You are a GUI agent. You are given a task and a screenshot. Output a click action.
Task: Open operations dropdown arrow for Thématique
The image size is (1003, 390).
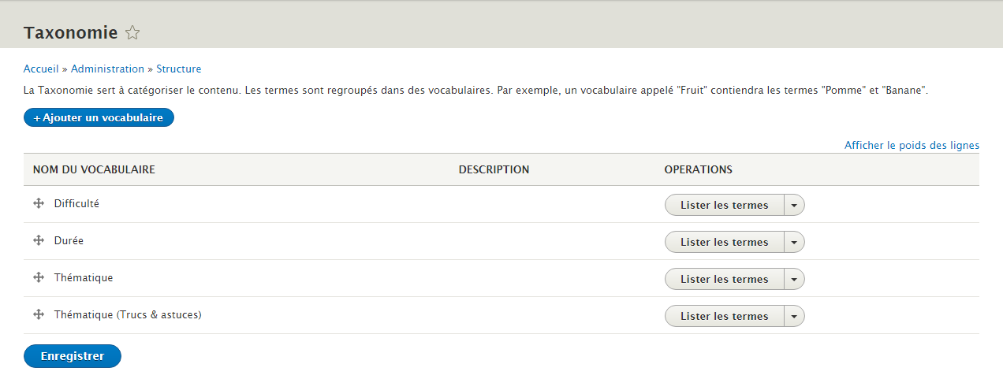[x=794, y=279]
